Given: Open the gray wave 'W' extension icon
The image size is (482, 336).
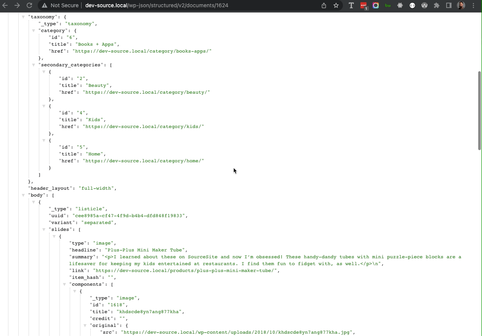Looking at the screenshot, I should (424, 5).
